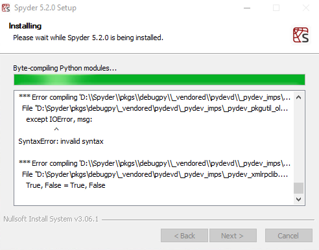Click 'SyntaxError: invalid syntax' log line
319x250 pixels.
click(61, 141)
